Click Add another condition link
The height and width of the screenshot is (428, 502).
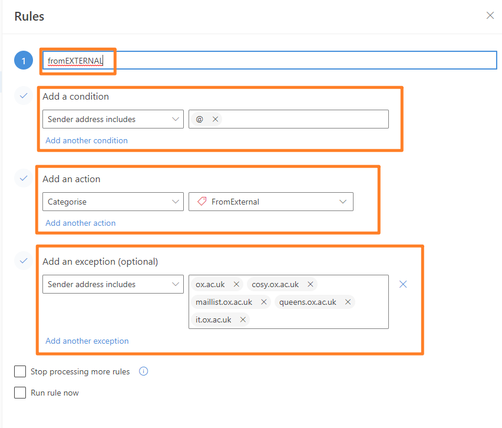87,140
